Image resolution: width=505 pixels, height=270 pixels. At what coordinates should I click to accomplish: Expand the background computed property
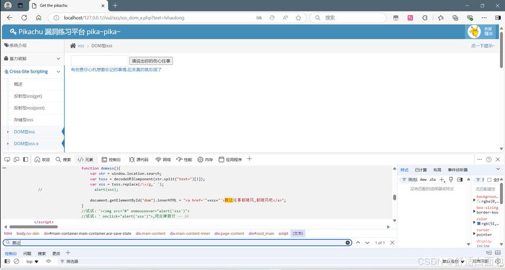pos(474,200)
